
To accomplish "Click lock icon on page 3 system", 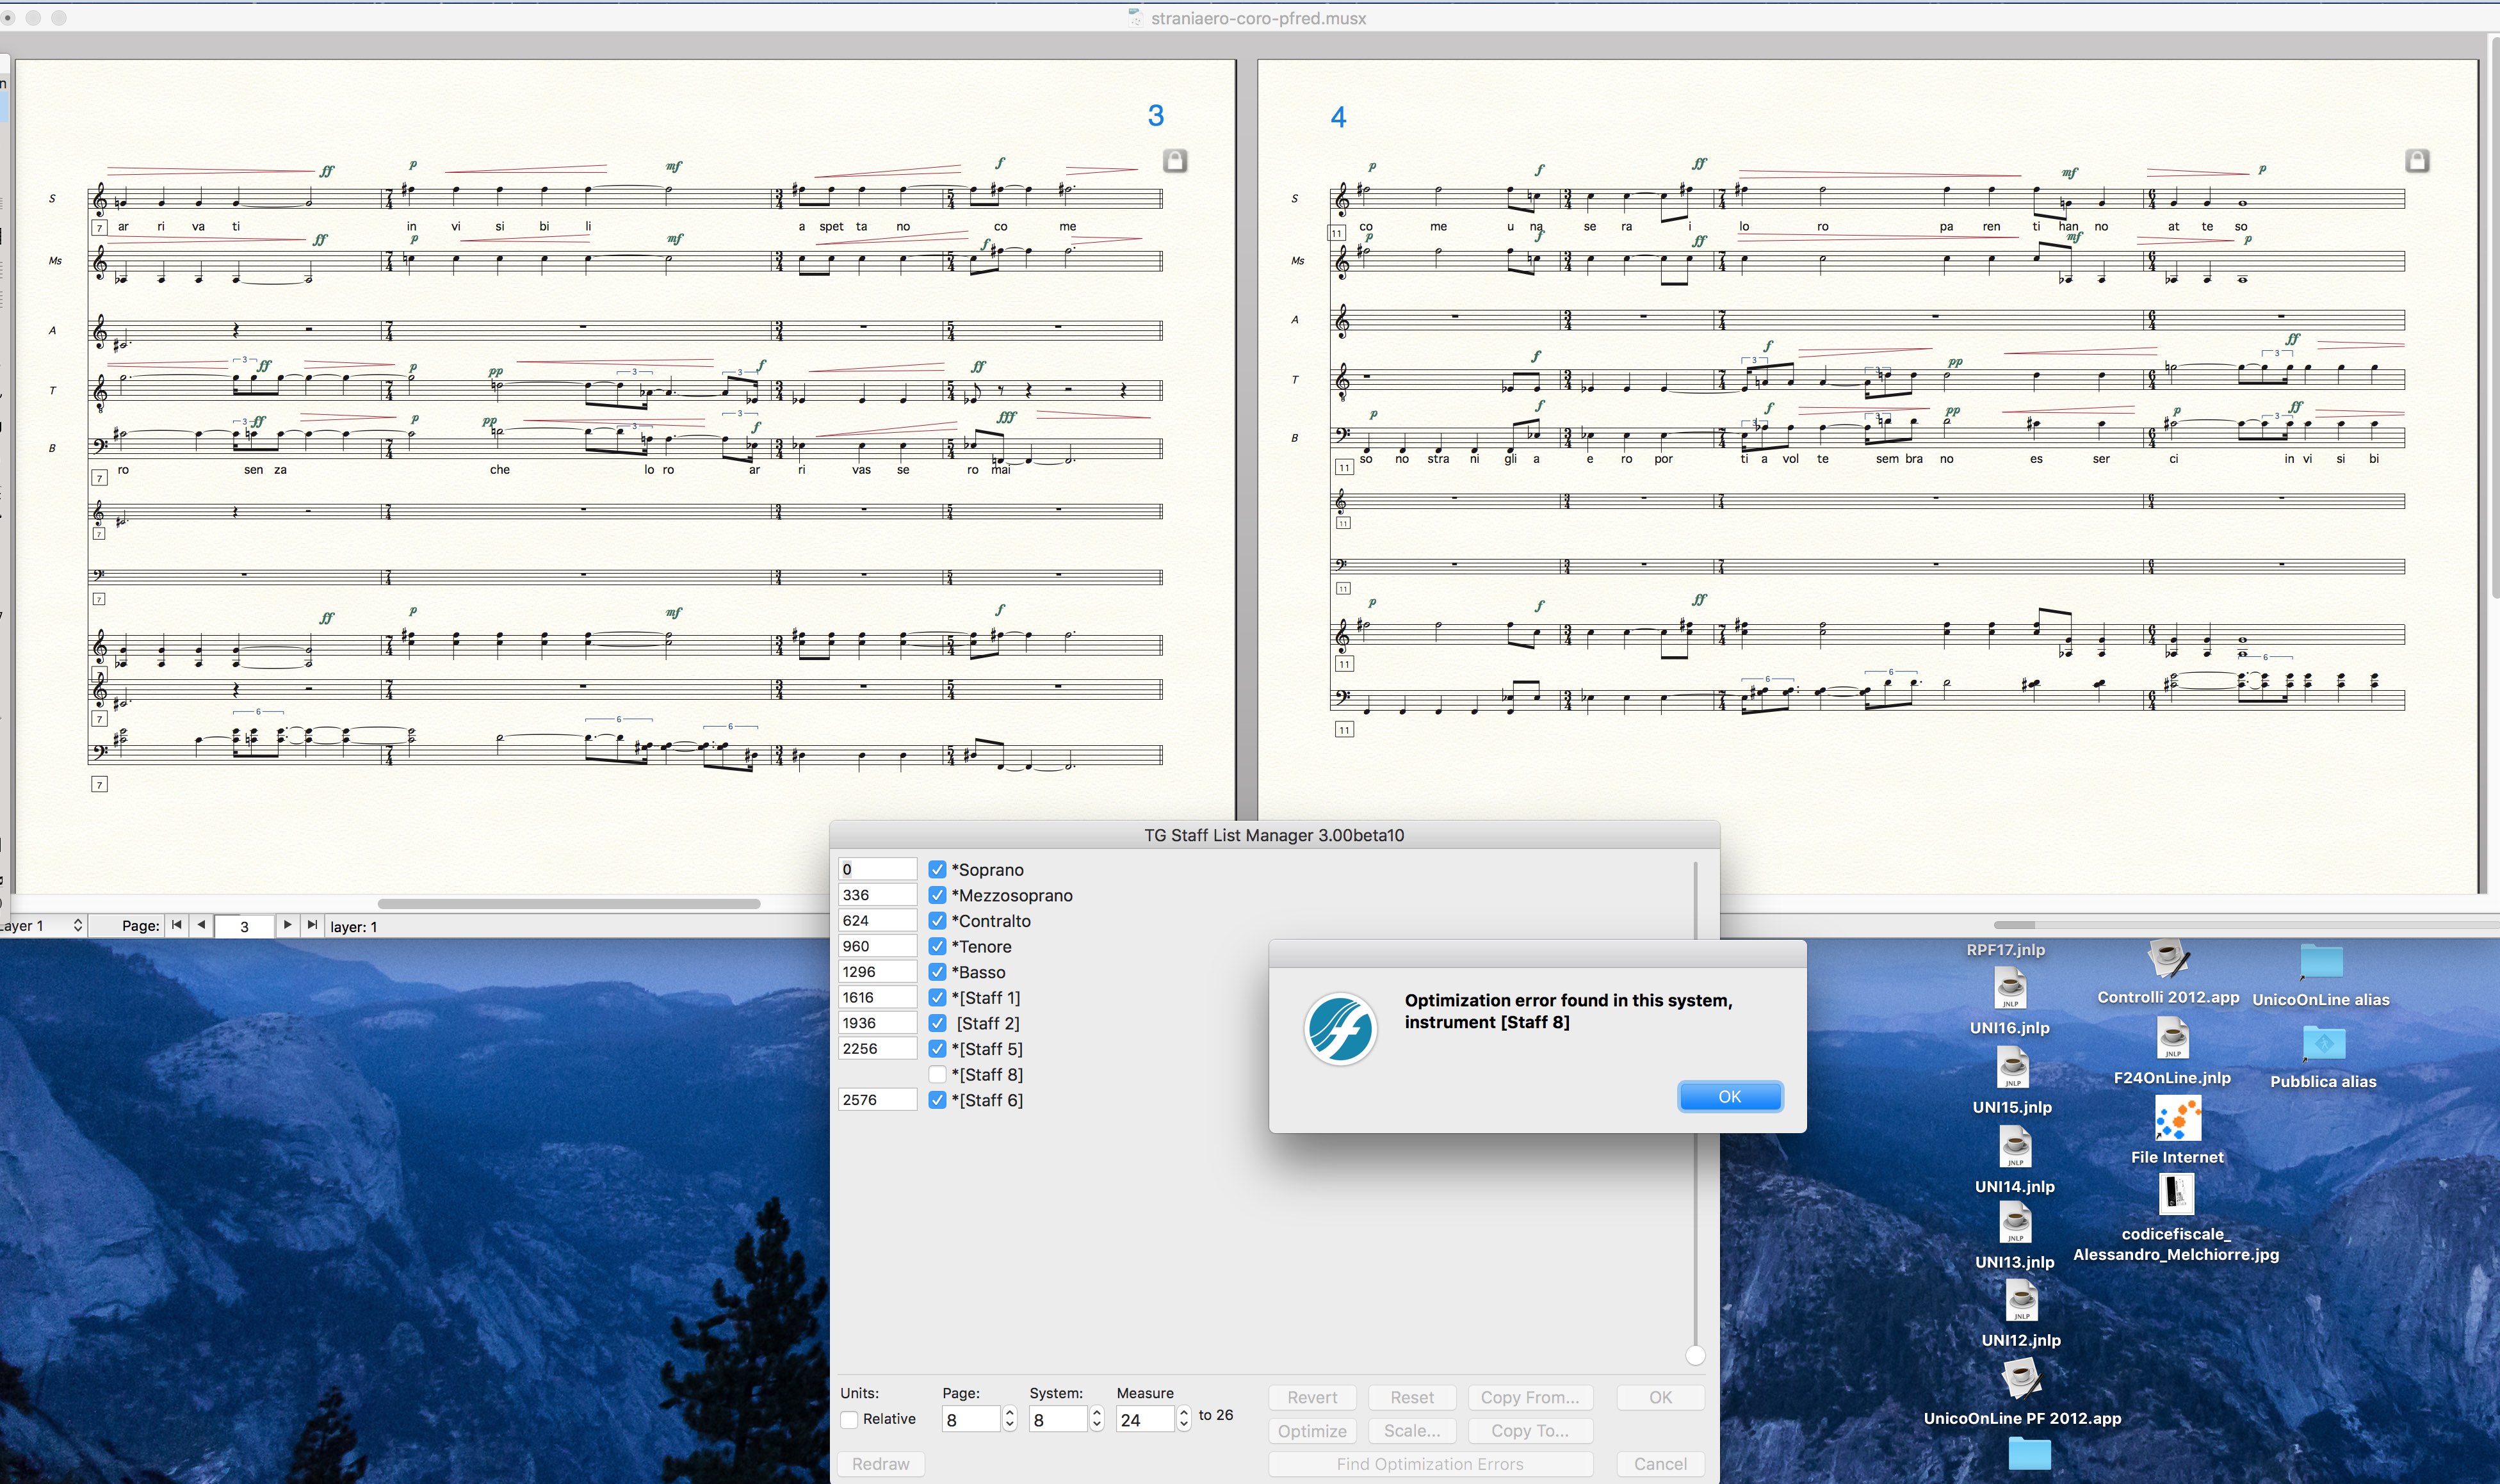I will click(x=1175, y=160).
